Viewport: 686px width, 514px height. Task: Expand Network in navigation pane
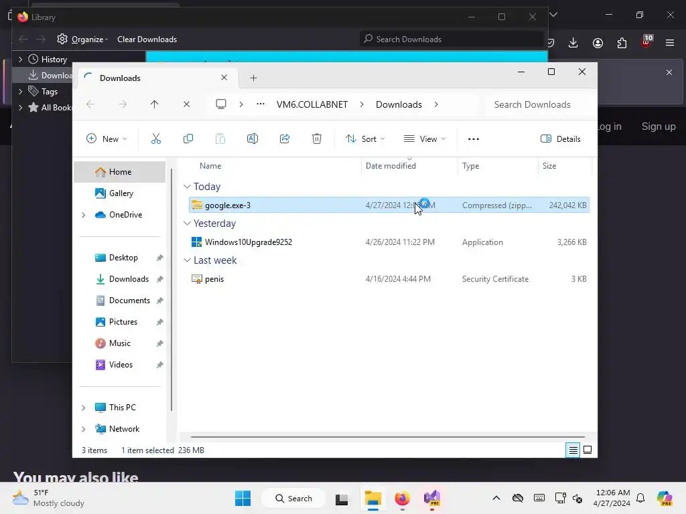[84, 429]
